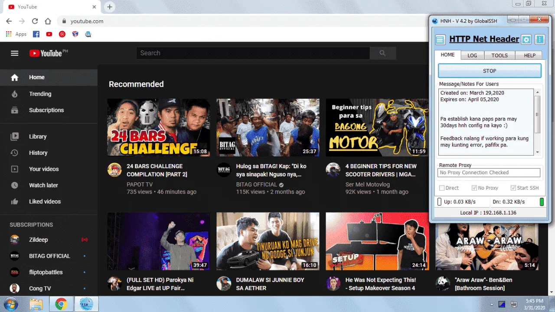Open "Araw Araw"- Ben&Ben video title

(483, 284)
